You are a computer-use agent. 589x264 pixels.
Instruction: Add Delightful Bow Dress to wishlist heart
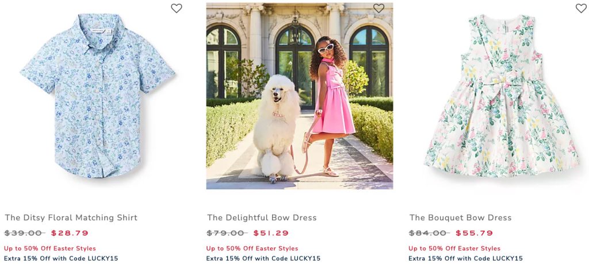tap(378, 9)
